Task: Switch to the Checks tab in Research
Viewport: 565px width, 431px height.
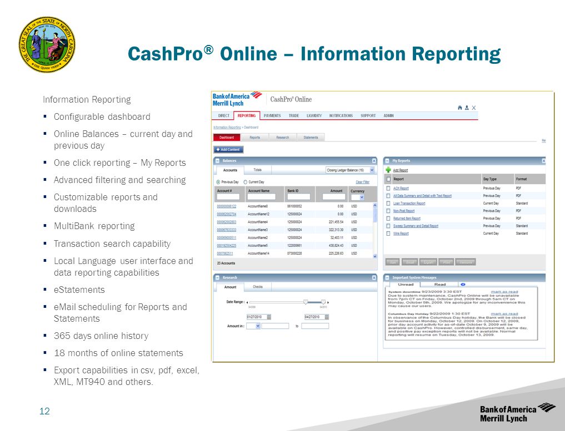Action: [258, 287]
